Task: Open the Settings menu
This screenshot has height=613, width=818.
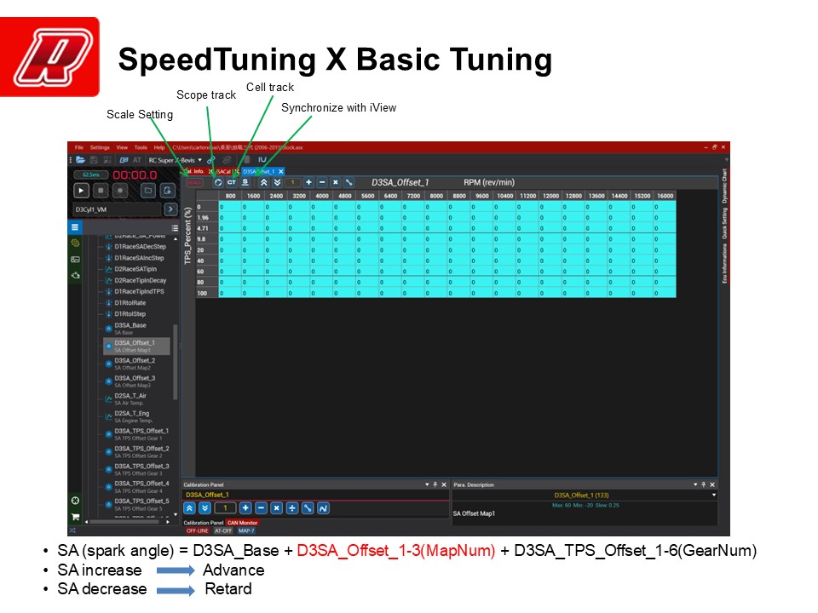Action: [100, 147]
